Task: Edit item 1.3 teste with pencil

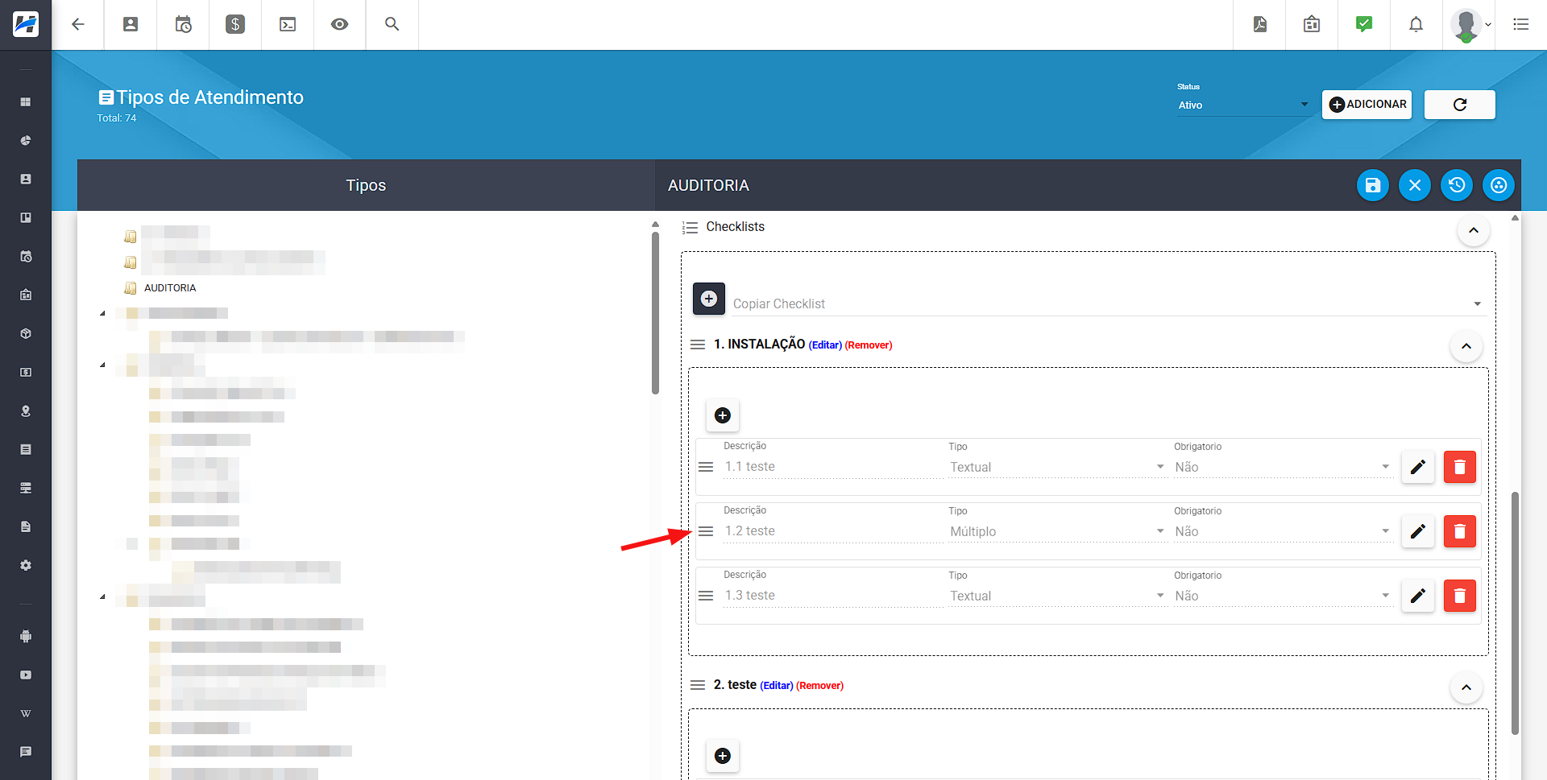Action: tap(1418, 596)
